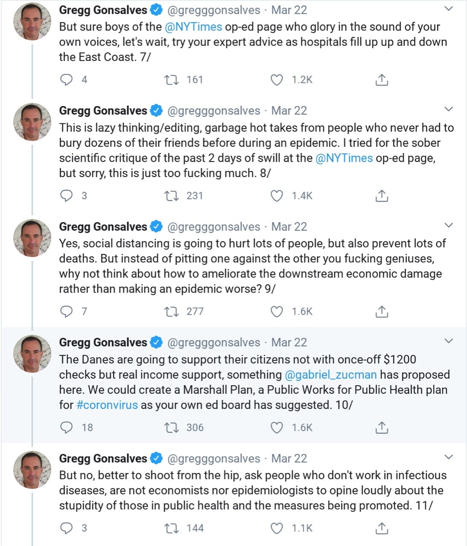Screen dimensions: 467x546
Task: Follow the #coronvirus hashtag link
Action: click(107, 405)
